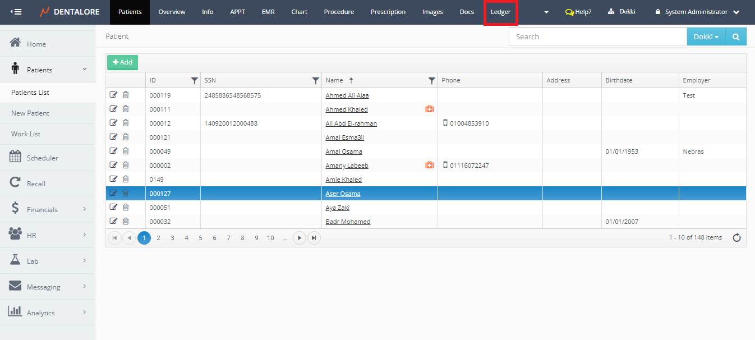This screenshot has height=340, width=755.
Task: Click the ID column filter icon
Action: [195, 80]
